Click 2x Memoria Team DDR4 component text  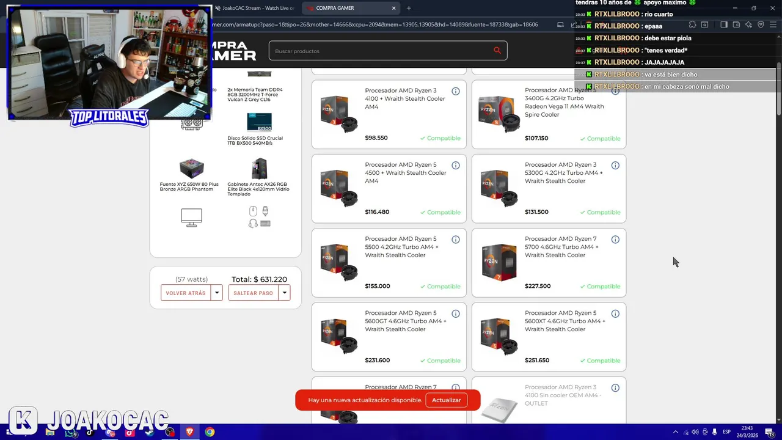255,94
